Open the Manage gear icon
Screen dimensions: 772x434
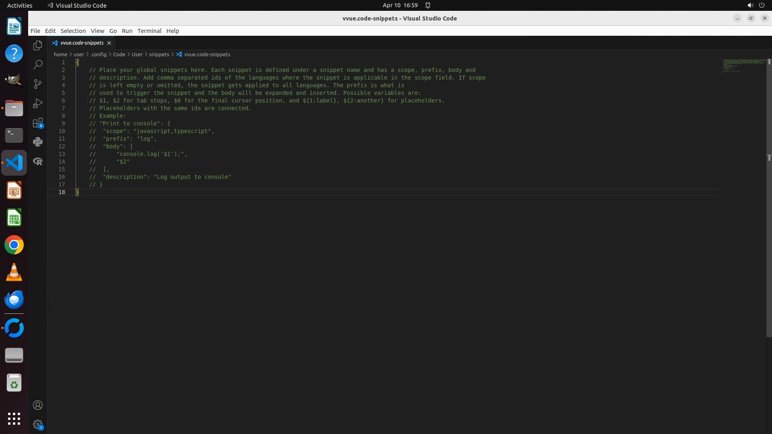point(38,424)
